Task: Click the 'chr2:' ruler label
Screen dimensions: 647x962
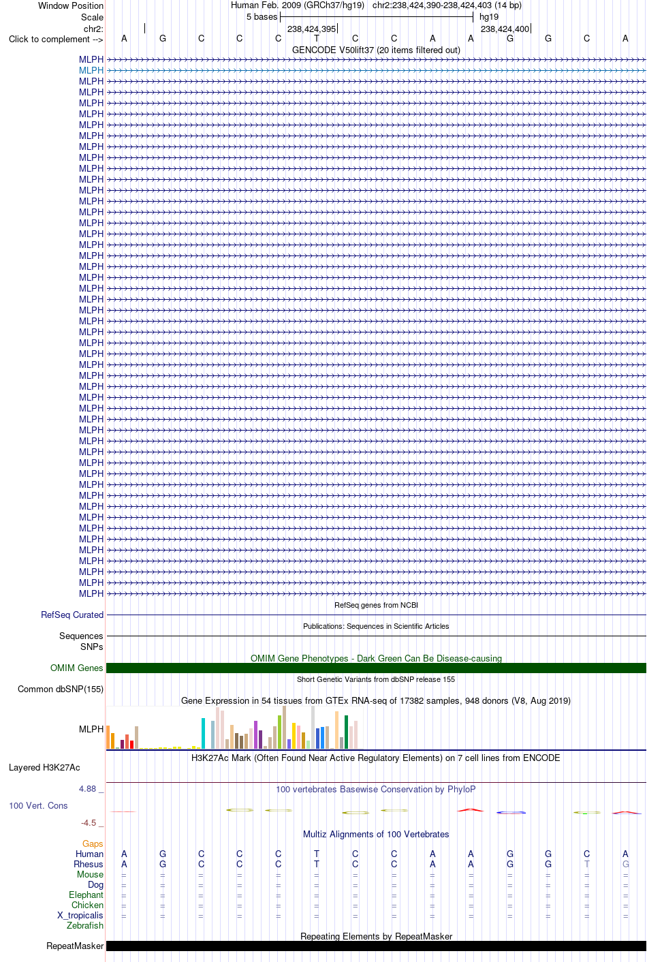Action: (93, 29)
